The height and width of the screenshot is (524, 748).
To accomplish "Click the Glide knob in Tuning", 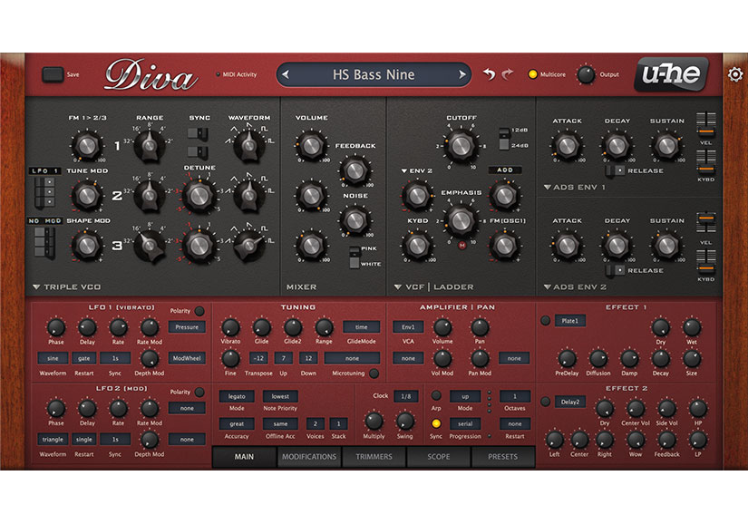I will pos(261,327).
